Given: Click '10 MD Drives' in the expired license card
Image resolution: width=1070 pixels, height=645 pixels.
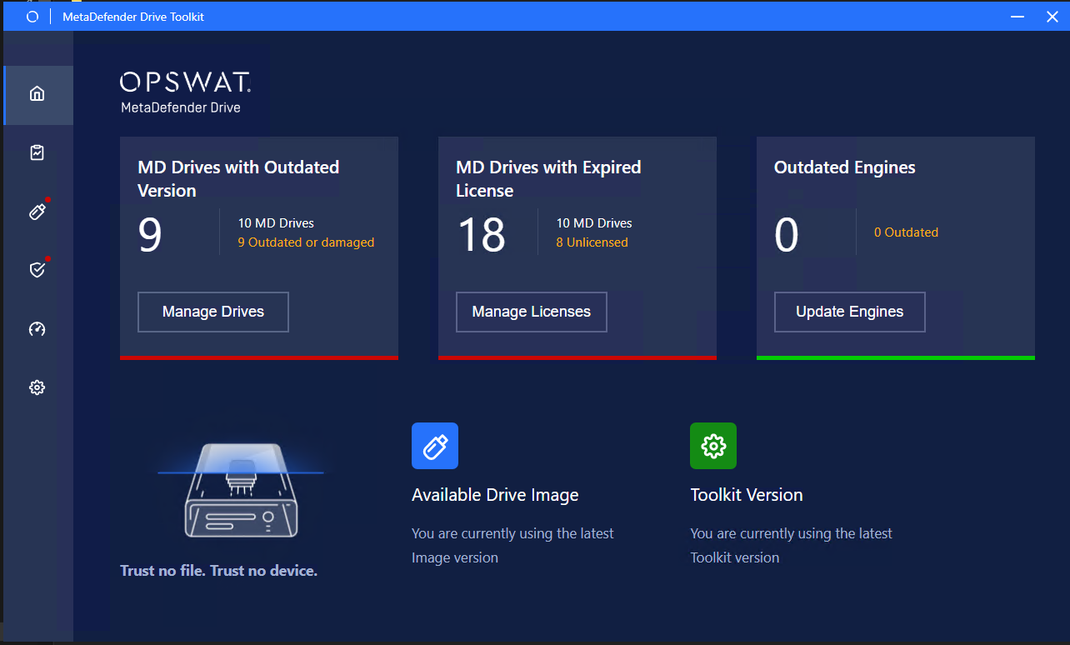Looking at the screenshot, I should coord(594,223).
